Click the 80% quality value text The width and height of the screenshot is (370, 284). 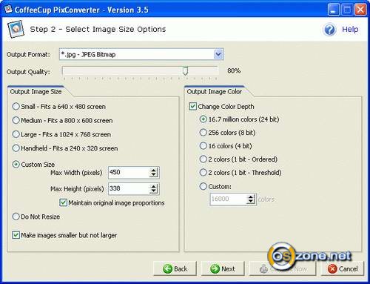coord(234,70)
